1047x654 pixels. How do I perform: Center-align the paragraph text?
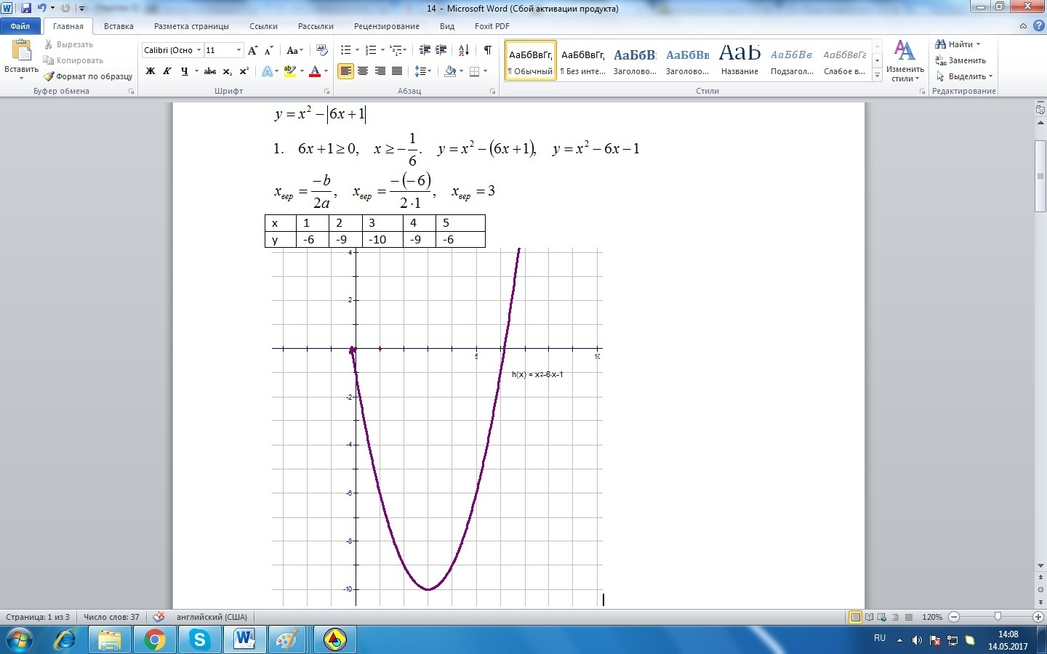(x=363, y=71)
